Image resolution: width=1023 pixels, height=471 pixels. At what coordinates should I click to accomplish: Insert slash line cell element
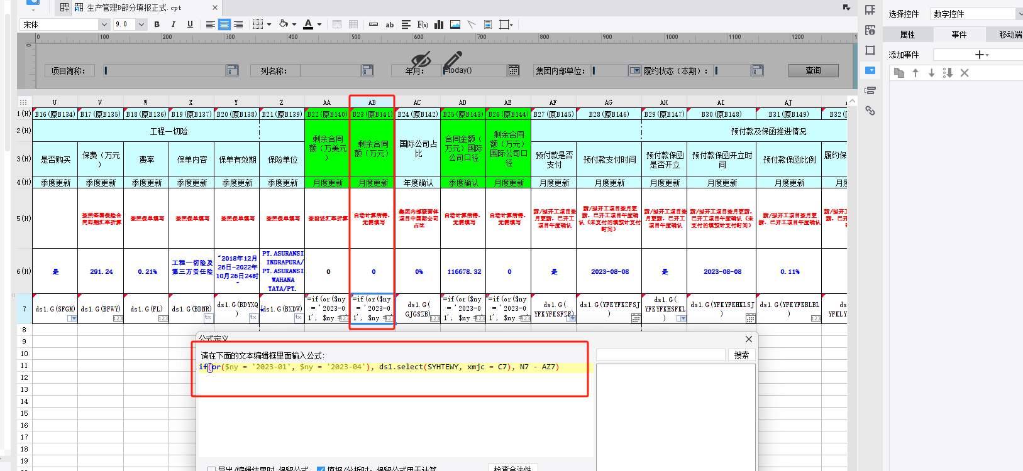coord(472,24)
